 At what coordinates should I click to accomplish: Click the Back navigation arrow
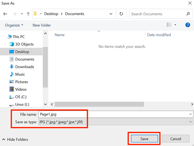5,14
